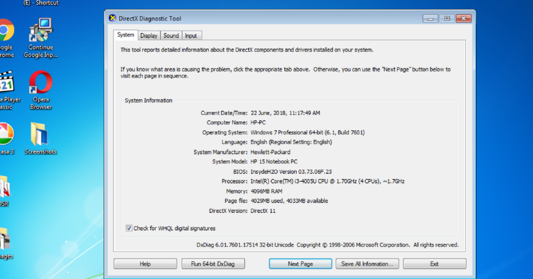Select the Google Chrome desktop icon
The height and width of the screenshot is (279, 533).
coord(6,38)
